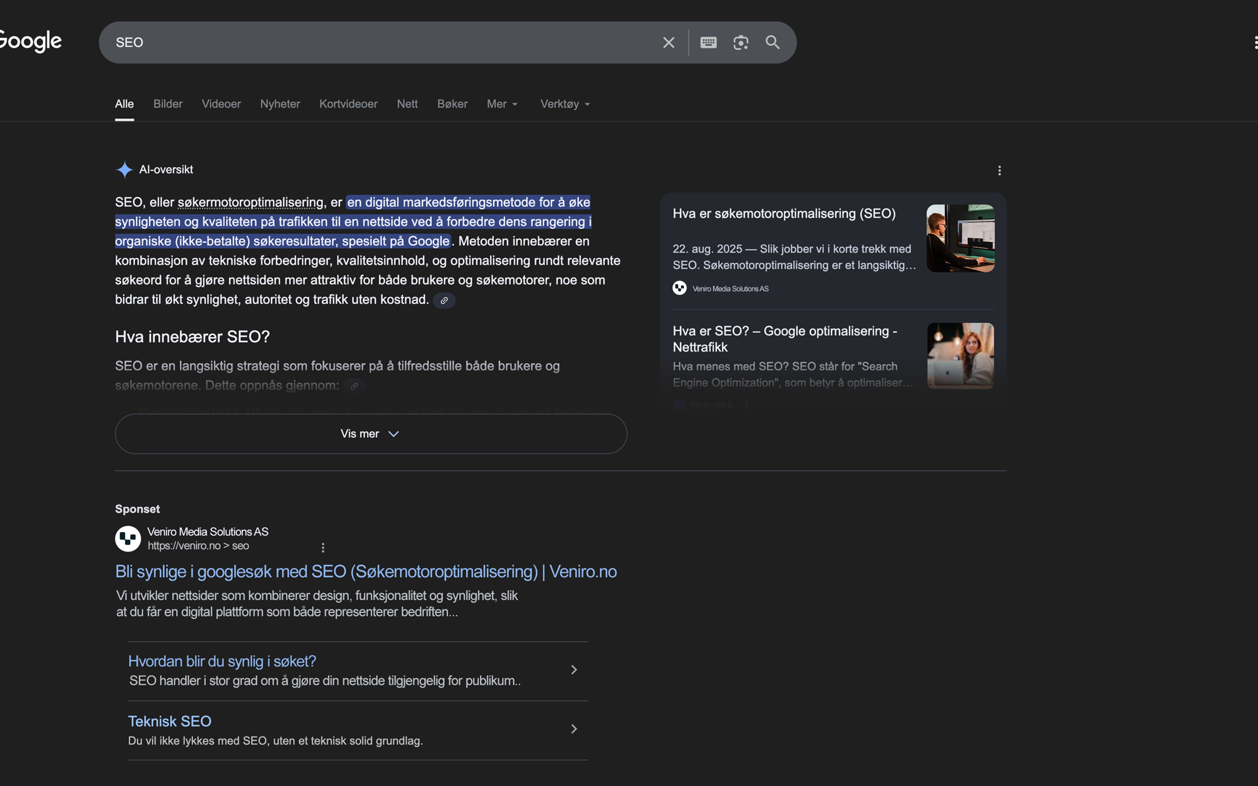
Task: Open the Mer dropdown
Action: [x=502, y=104]
